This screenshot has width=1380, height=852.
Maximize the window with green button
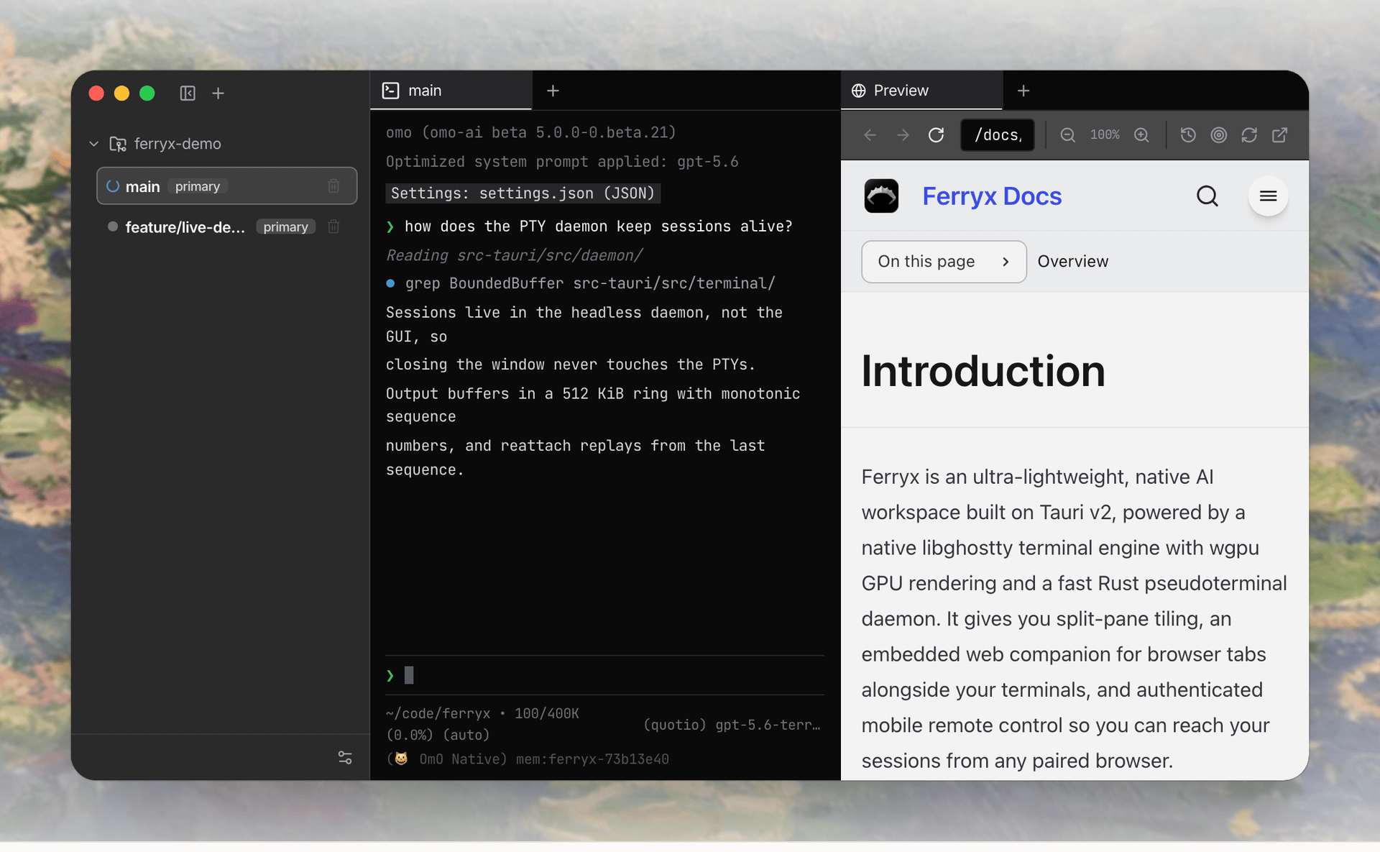[x=147, y=93]
